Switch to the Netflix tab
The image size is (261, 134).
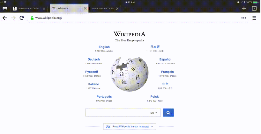(103, 9)
